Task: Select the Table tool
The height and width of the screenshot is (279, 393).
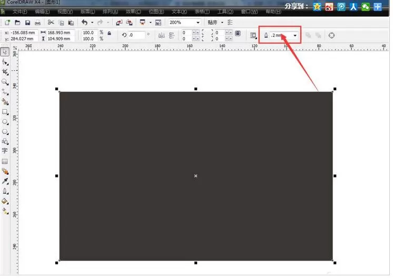Action: tap(5, 161)
